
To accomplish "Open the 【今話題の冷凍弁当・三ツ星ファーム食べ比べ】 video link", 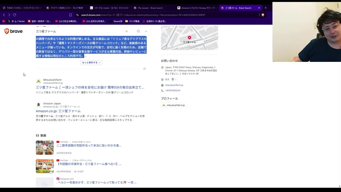I will (89, 164).
